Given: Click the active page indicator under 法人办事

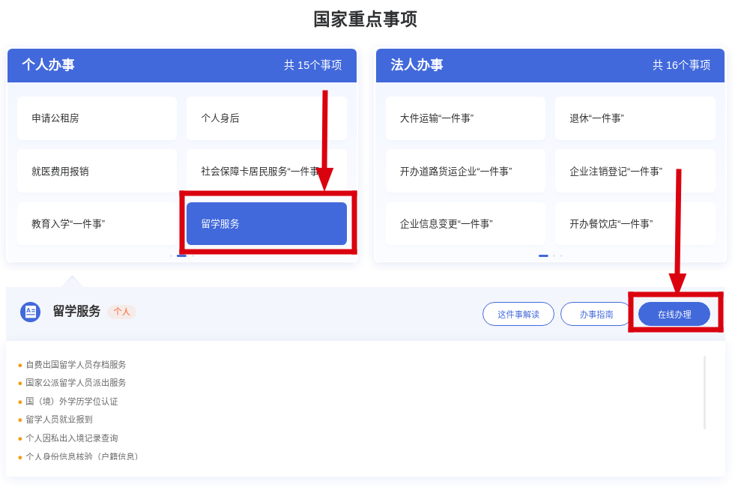Looking at the screenshot, I should (543, 255).
